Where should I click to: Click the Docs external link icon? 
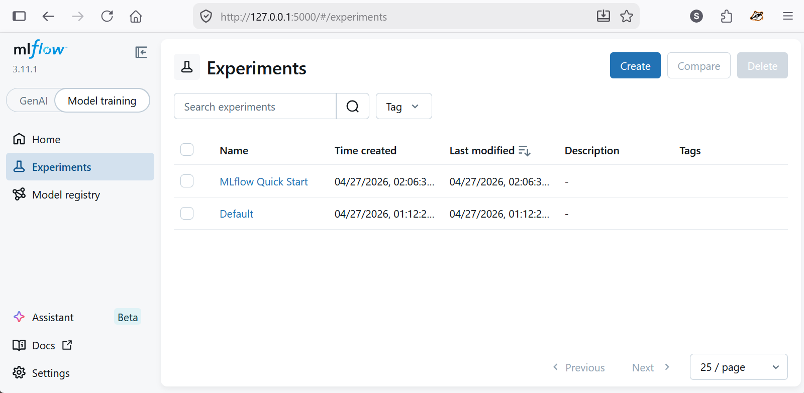coord(67,345)
